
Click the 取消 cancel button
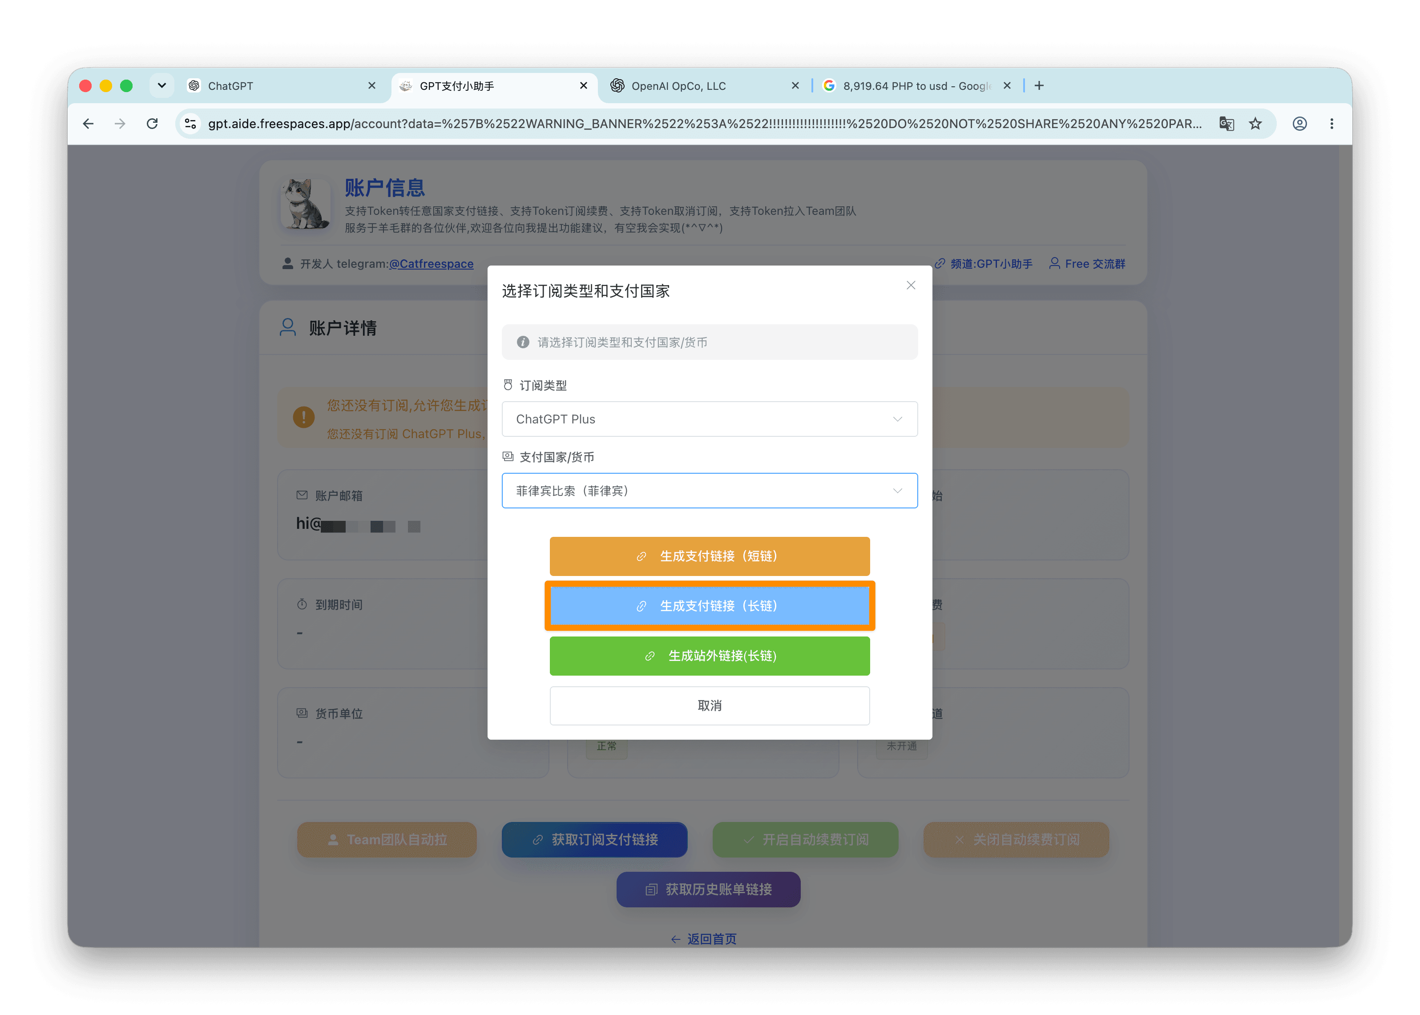tap(710, 705)
